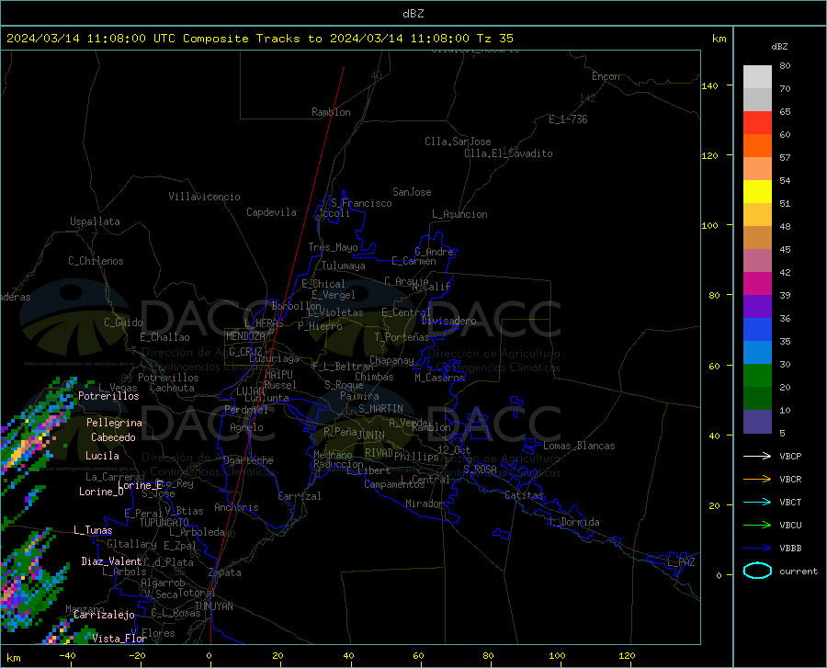
Task: Click the pink Potrerillos station label
Action: pos(108,396)
